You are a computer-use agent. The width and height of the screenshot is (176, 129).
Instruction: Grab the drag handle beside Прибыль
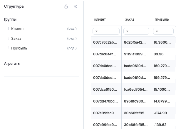[8, 48]
